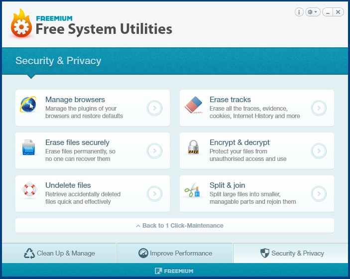Click the Encrypt & decrypt padlock icon

click(193, 147)
